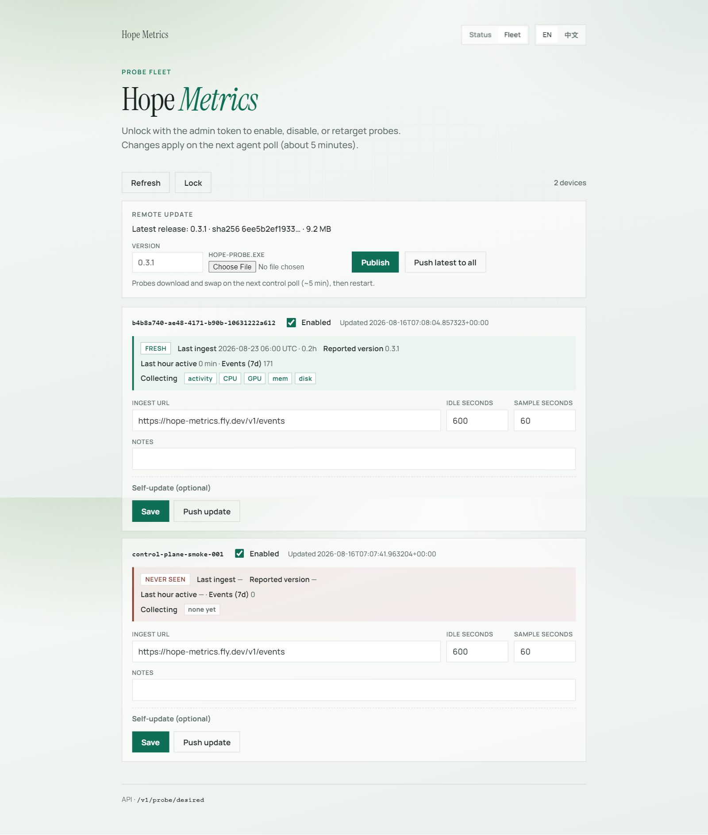Click the control-plane-smoke-001 device name

click(x=177, y=554)
